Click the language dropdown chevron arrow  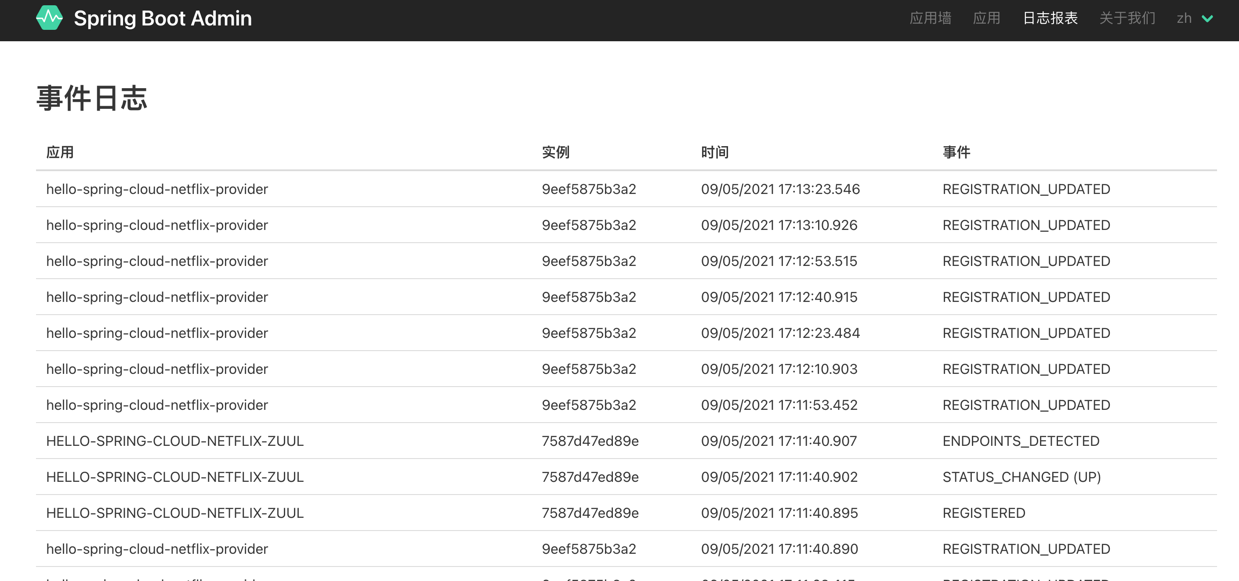pyautogui.click(x=1207, y=19)
